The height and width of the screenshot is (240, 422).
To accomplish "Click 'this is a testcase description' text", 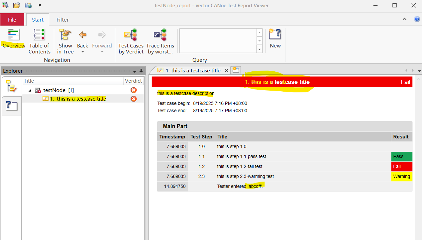I will pos(186,93).
